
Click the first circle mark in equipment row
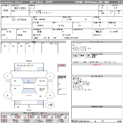(5, 46)
